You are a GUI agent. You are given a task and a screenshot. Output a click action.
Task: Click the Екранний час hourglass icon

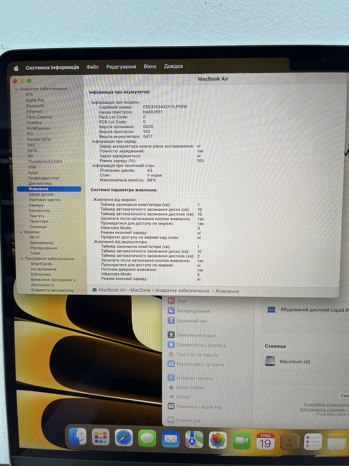coord(171,321)
